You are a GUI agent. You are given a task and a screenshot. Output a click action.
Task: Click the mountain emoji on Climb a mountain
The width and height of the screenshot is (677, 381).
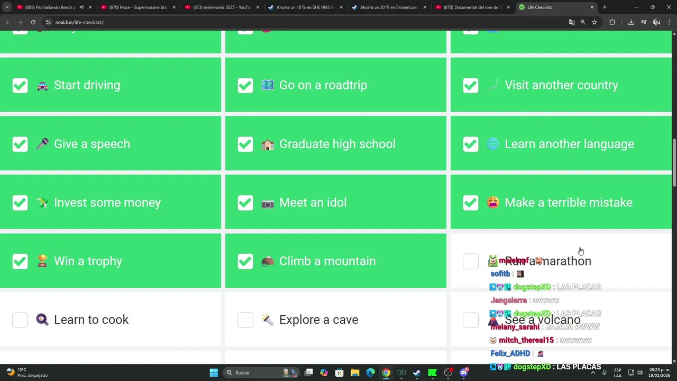(x=268, y=261)
